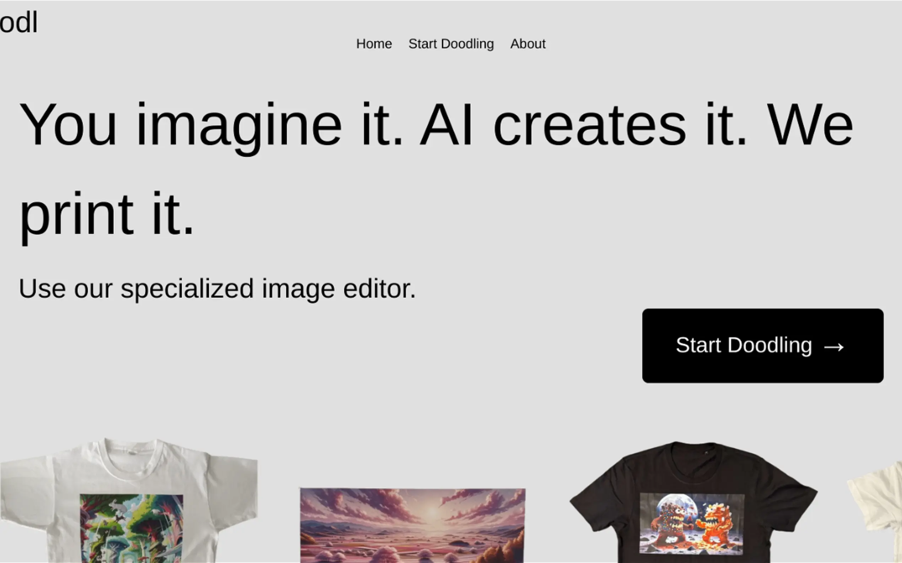Image resolution: width=902 pixels, height=563 pixels.
Task: Select the white t-shirt product image
Action: coord(129,500)
